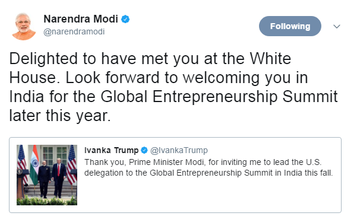This screenshot has height=216, width=357.
Task: Click Ivanka Trump's blue verified badge
Action: [144, 150]
